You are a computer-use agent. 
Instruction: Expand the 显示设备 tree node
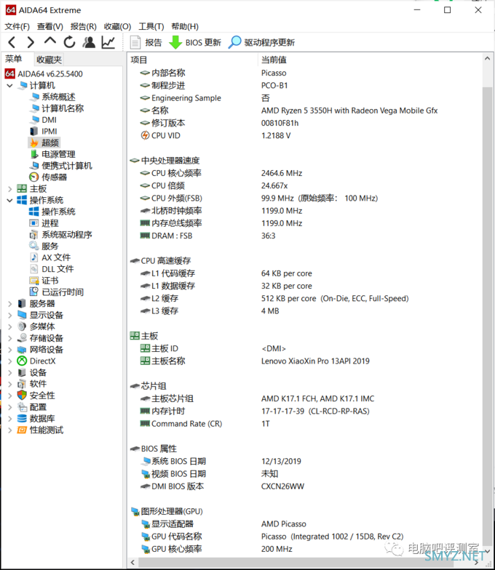click(x=10, y=316)
